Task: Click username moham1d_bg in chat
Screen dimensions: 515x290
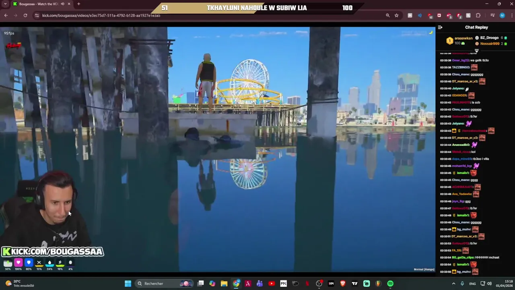Action: [x=461, y=166]
